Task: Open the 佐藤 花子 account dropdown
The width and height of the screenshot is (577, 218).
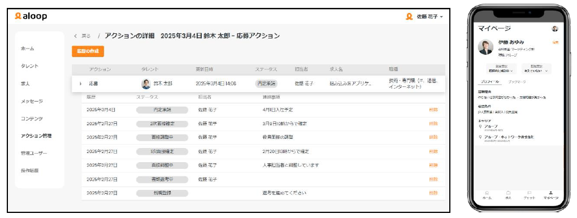Action: pyautogui.click(x=430, y=17)
